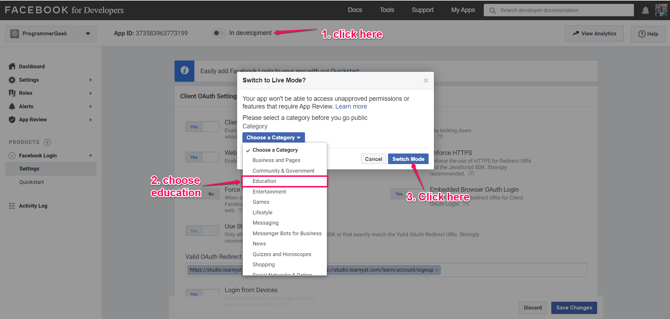Click the App Review shield icon
The width and height of the screenshot is (670, 319).
point(12,120)
